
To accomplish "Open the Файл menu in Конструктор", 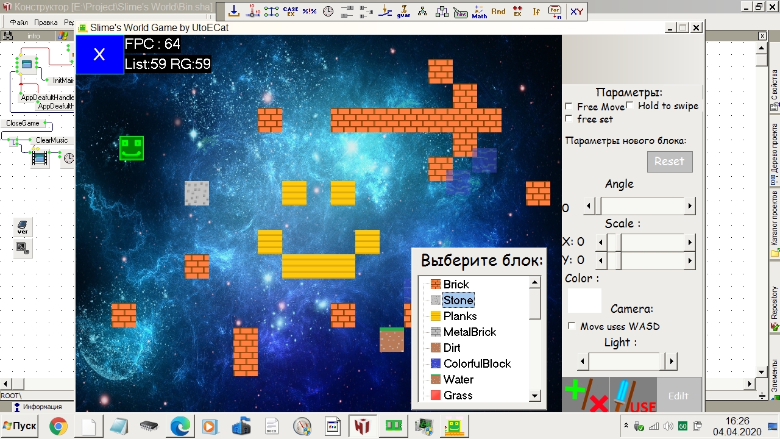I will 19,23.
